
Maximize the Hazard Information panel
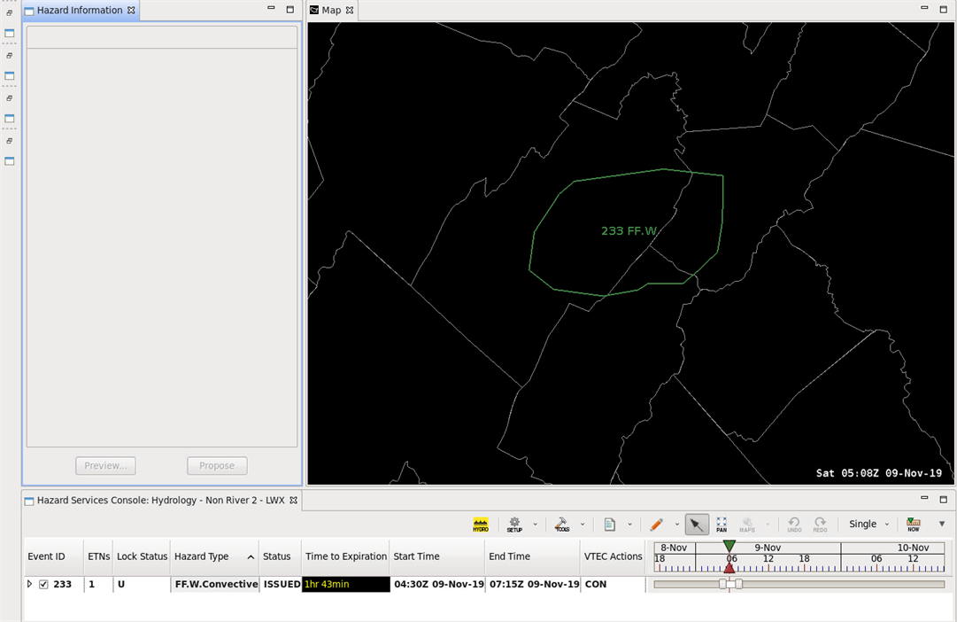[289, 9]
